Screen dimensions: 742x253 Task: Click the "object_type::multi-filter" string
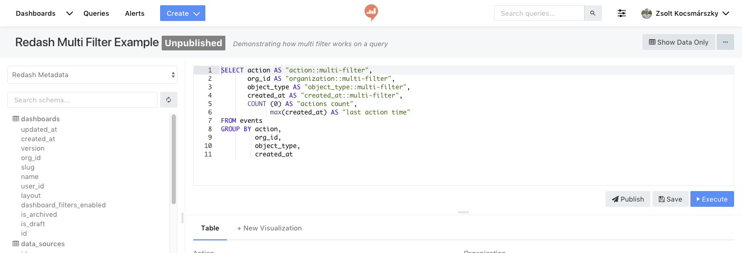(x=355, y=87)
